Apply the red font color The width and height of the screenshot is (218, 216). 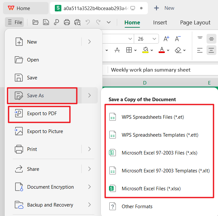point(162,50)
